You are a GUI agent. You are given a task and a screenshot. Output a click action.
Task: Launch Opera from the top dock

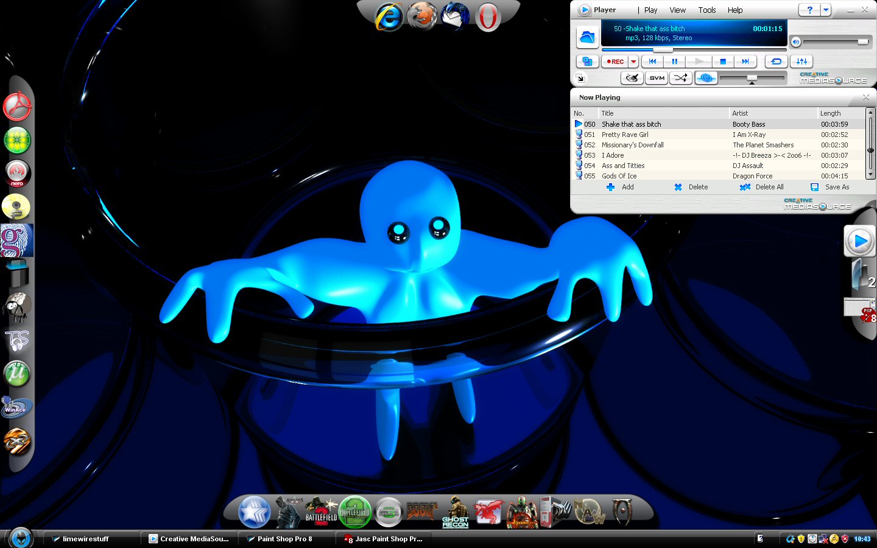[x=488, y=16]
